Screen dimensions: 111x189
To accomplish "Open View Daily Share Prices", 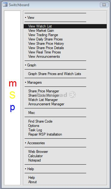I will 46,39.
